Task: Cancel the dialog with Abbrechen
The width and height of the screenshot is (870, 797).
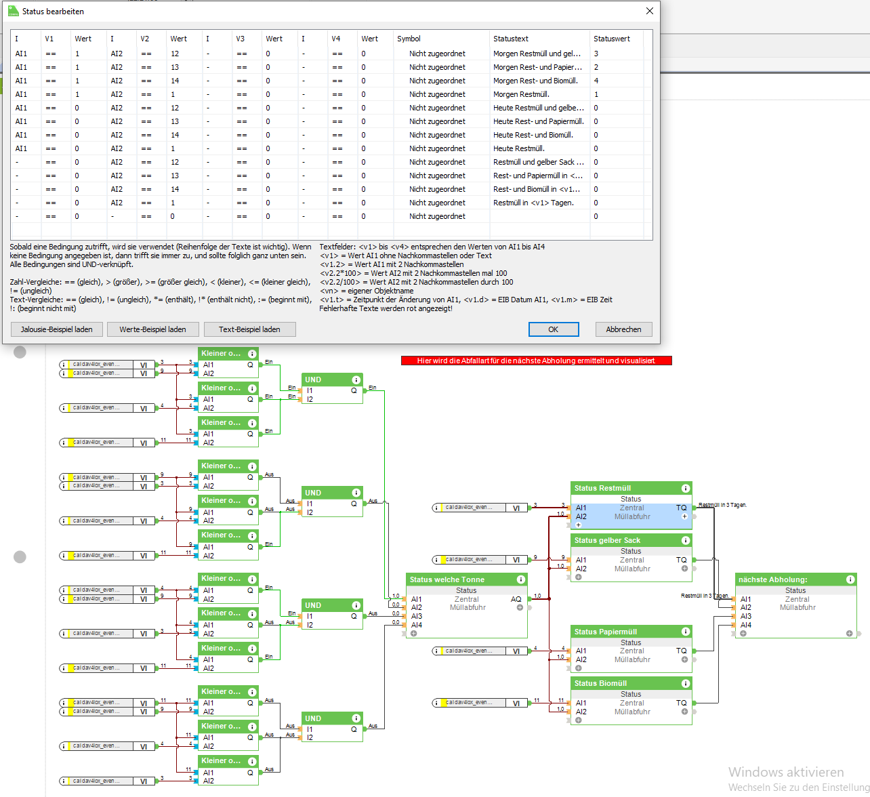Action: point(623,329)
